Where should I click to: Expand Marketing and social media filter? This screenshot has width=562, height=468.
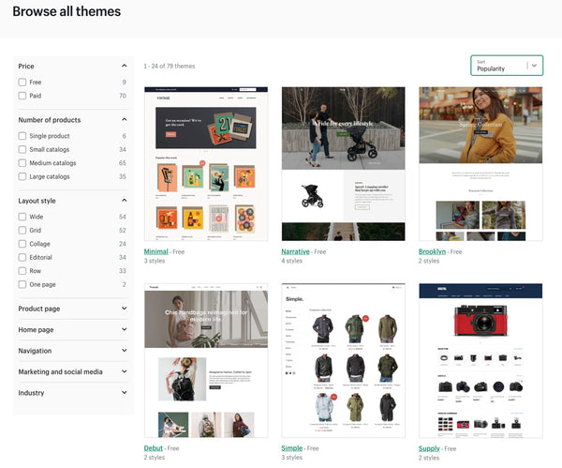click(124, 371)
